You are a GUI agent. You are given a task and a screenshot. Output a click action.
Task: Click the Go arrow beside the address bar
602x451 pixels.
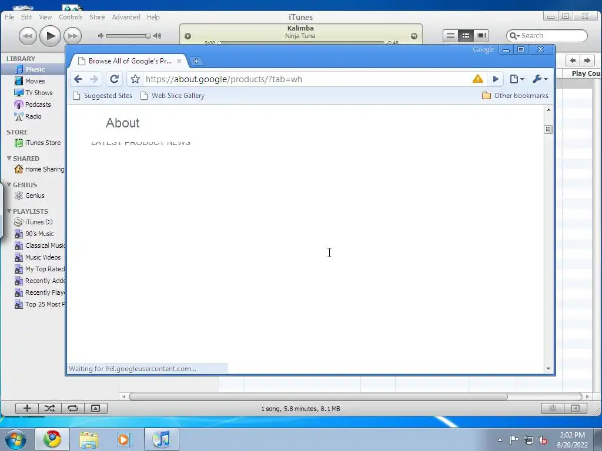point(496,79)
